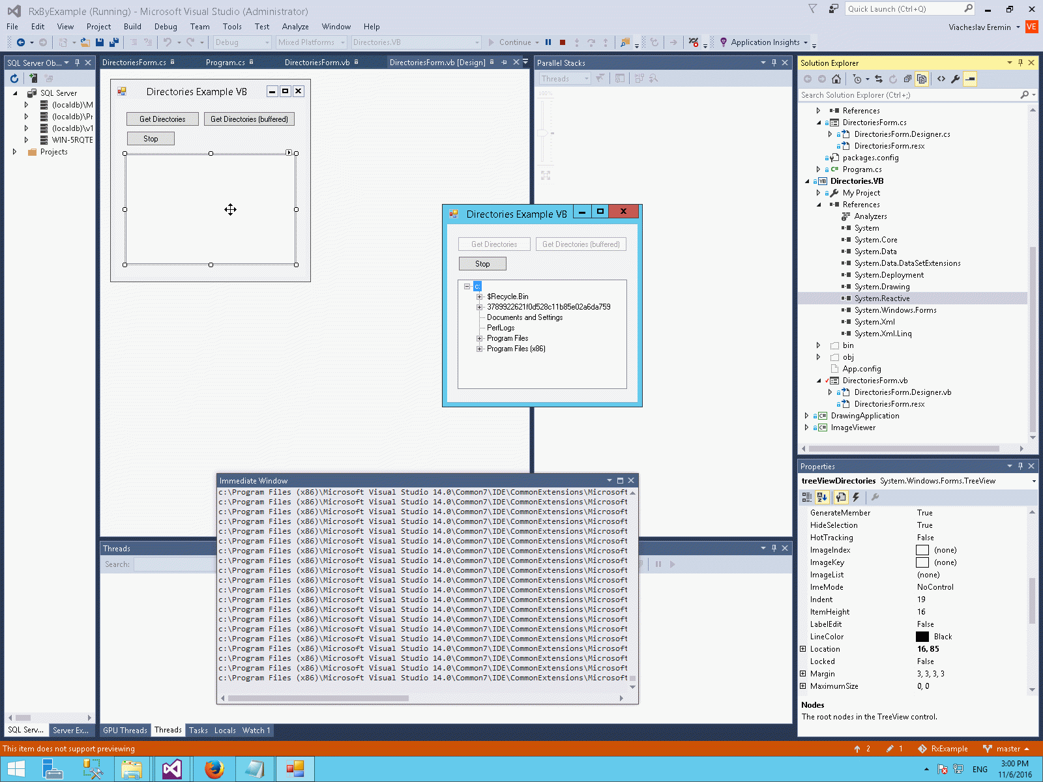Switch to the GPU Threads tab

(x=125, y=731)
